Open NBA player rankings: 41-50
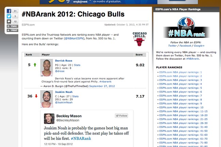 (183, 131)
